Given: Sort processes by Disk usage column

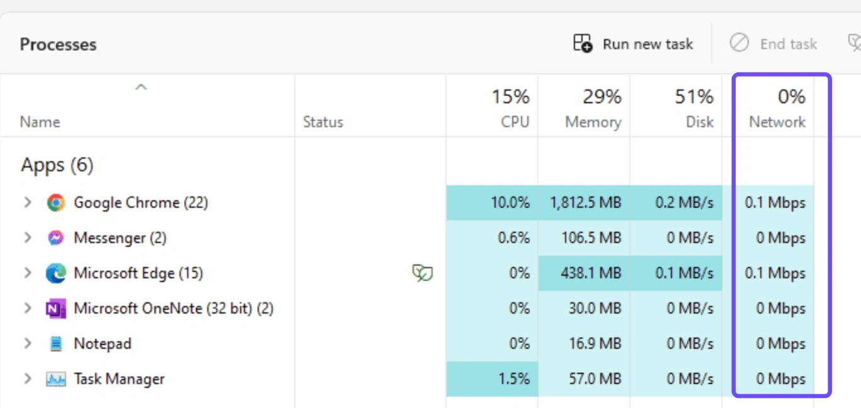Looking at the screenshot, I should coord(676,107).
